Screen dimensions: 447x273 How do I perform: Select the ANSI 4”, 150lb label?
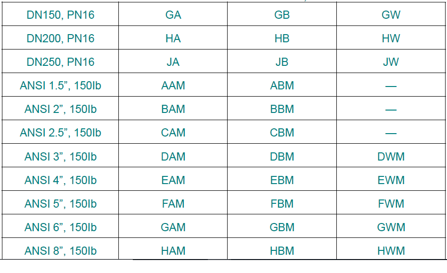(61, 180)
